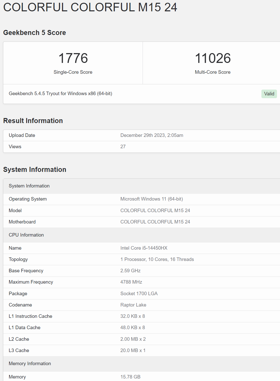Select the 11026 multi-core score value
The image size is (280, 381).
pos(213,58)
